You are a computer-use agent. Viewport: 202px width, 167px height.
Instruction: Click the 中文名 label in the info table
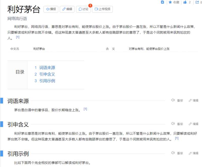point(15,49)
